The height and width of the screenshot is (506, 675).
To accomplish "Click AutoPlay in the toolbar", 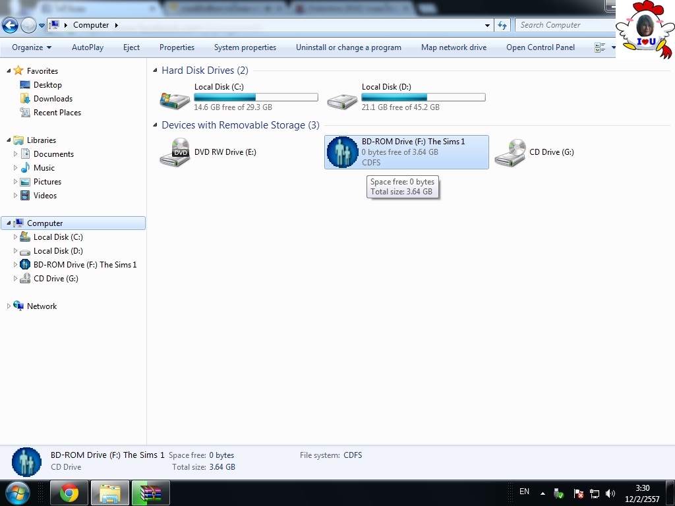I will pyautogui.click(x=88, y=47).
